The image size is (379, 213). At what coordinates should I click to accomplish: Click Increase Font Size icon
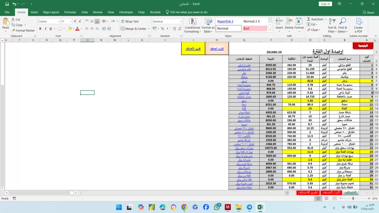(76, 21)
